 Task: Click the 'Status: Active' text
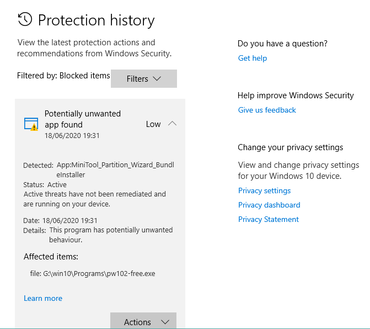[x=45, y=184]
